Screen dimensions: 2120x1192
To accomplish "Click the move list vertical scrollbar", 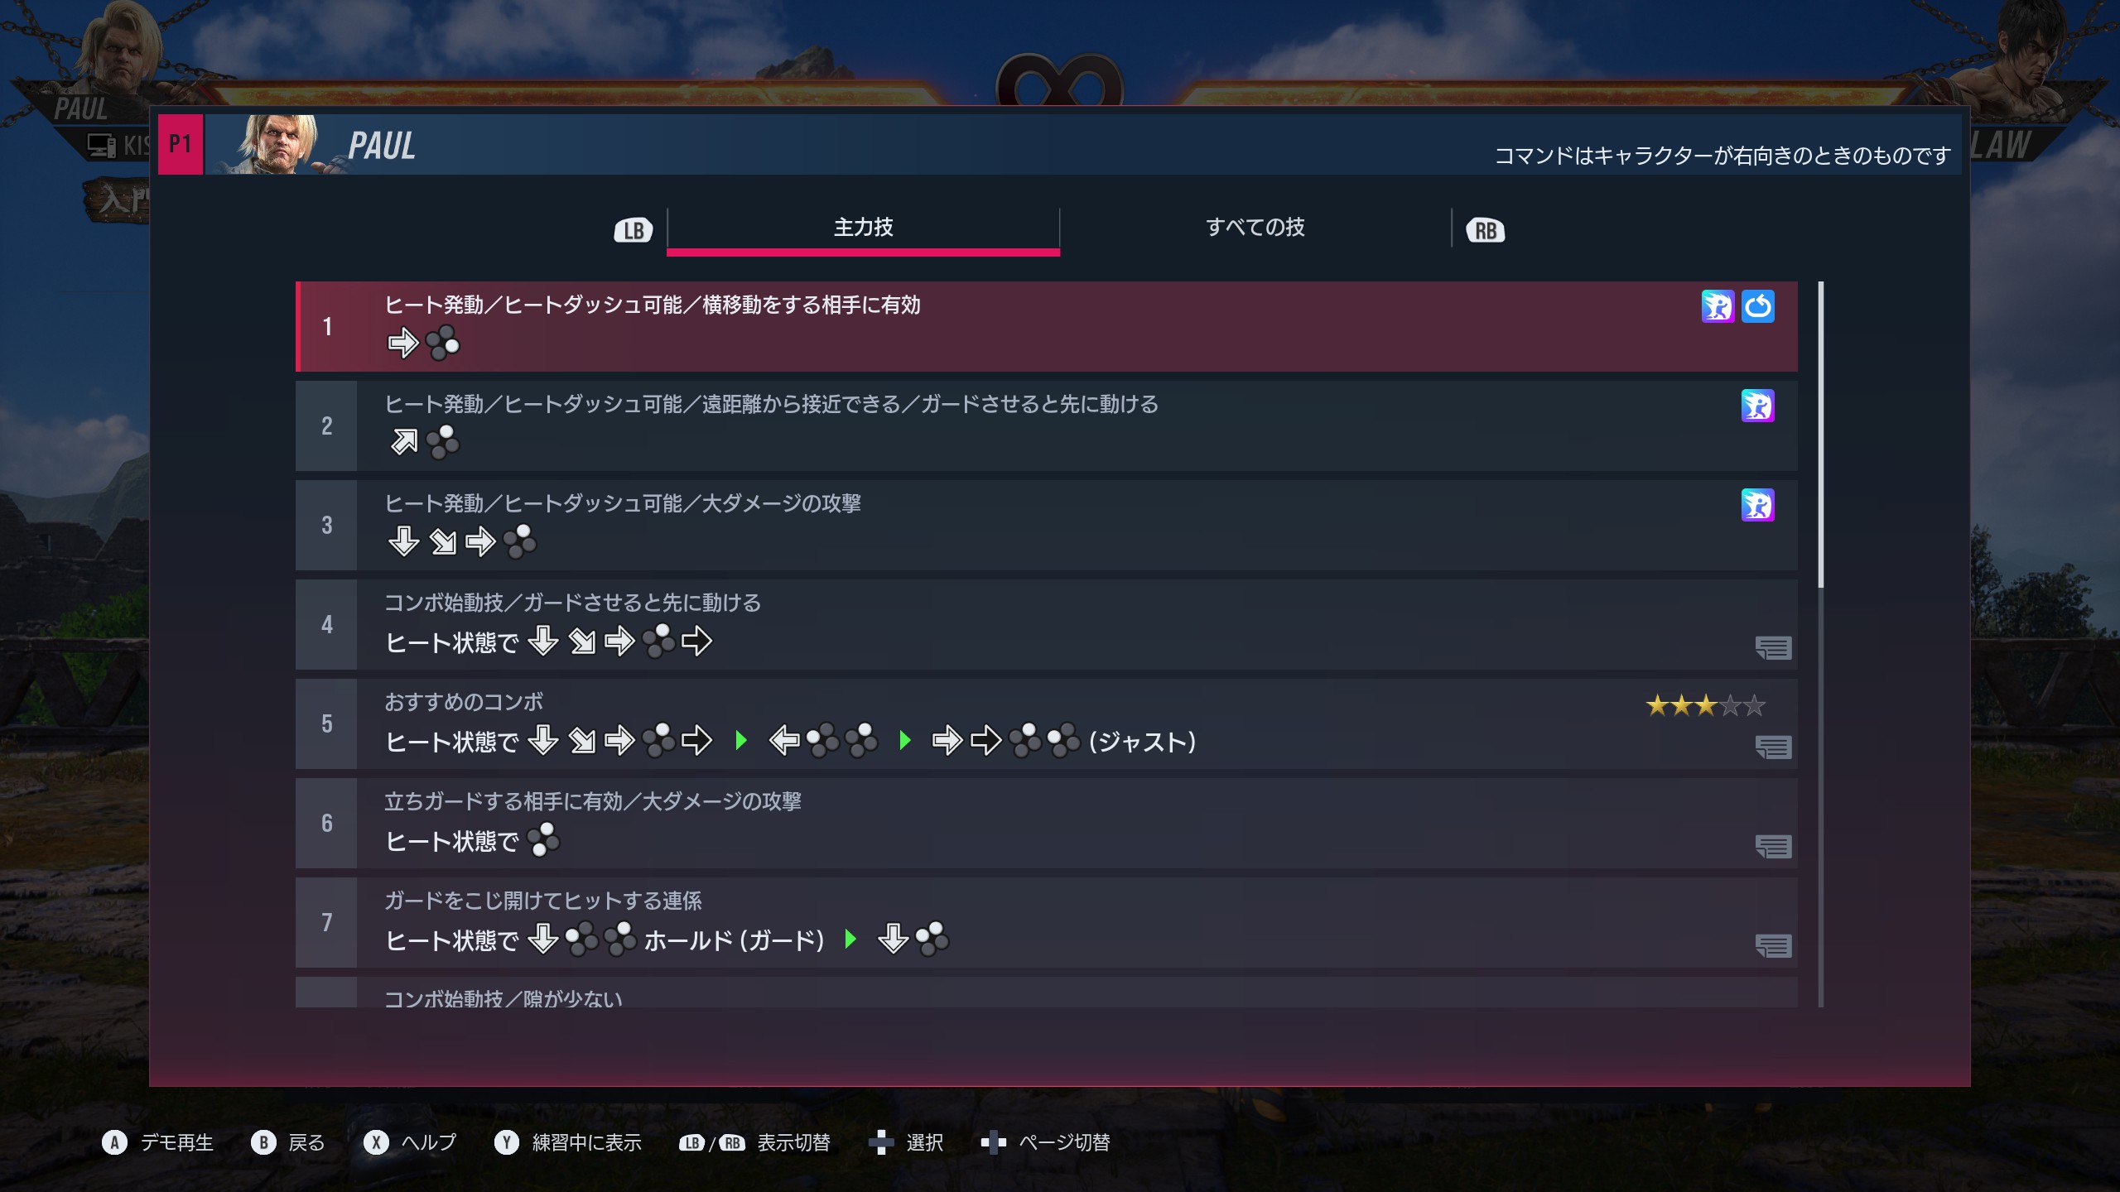I will click(1820, 644).
